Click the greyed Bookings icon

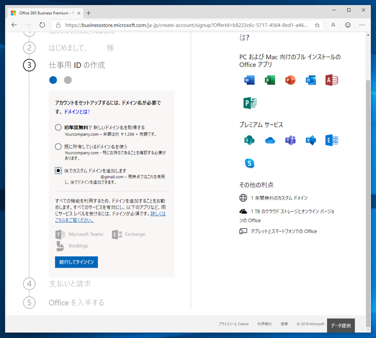60,246
